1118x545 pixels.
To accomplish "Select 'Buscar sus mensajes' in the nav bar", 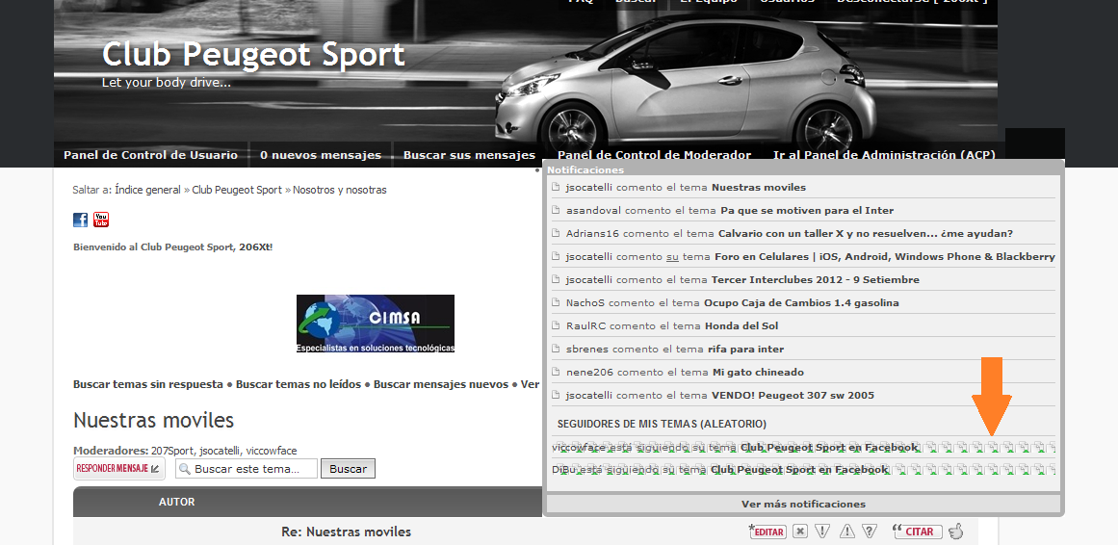I will click(469, 155).
